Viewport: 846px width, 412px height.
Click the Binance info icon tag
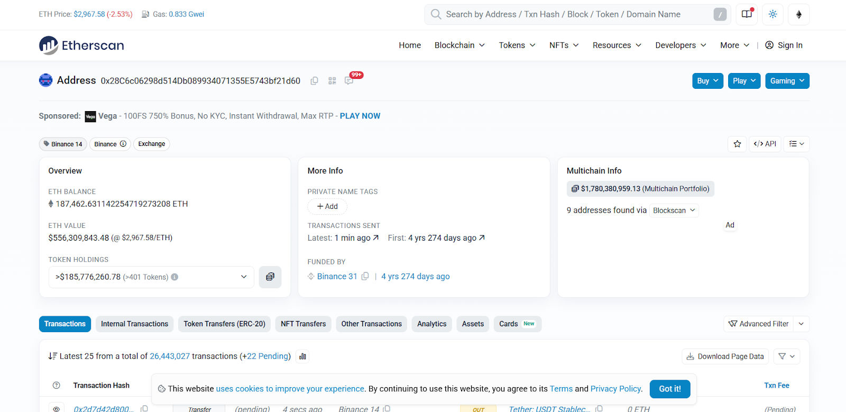tap(123, 144)
